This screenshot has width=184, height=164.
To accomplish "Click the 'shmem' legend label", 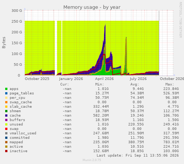I will (15, 111).
